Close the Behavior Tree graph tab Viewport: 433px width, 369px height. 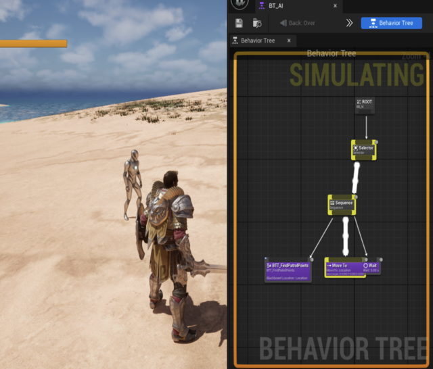[289, 41]
